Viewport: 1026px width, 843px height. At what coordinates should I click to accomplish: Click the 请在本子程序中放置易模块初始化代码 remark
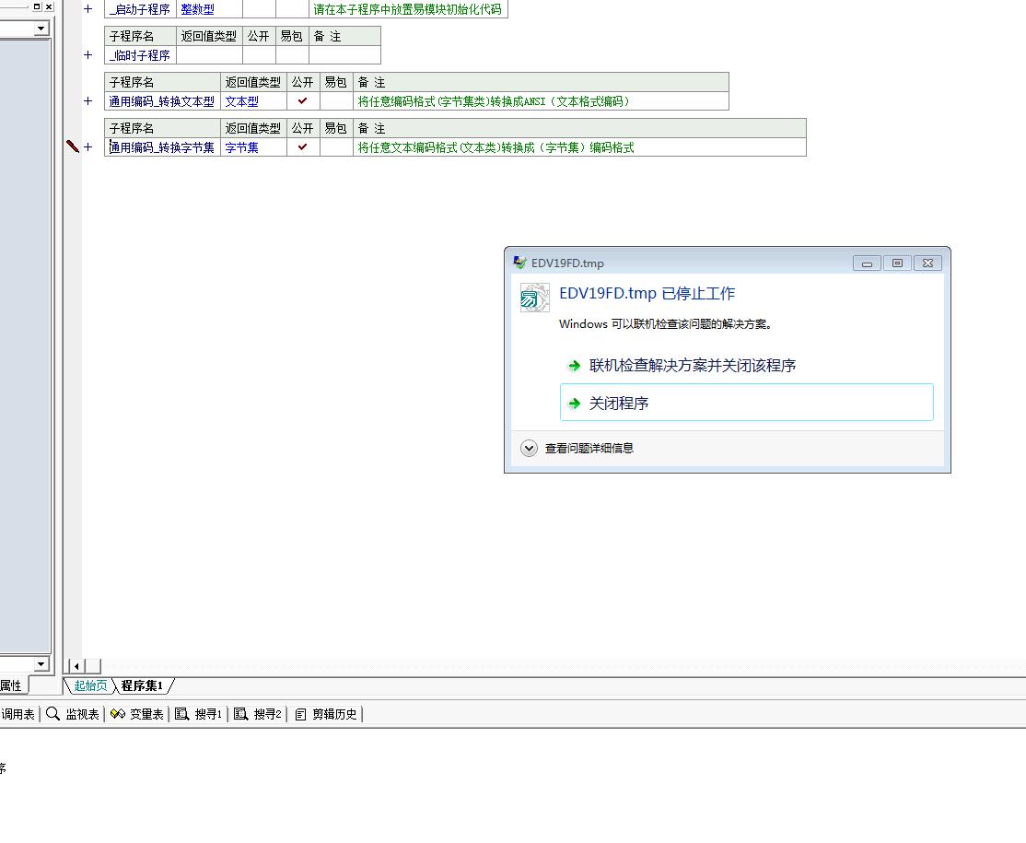(x=408, y=9)
